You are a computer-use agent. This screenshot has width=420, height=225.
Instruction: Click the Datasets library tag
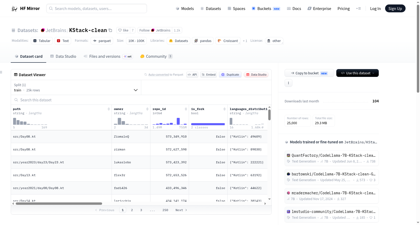(178, 41)
